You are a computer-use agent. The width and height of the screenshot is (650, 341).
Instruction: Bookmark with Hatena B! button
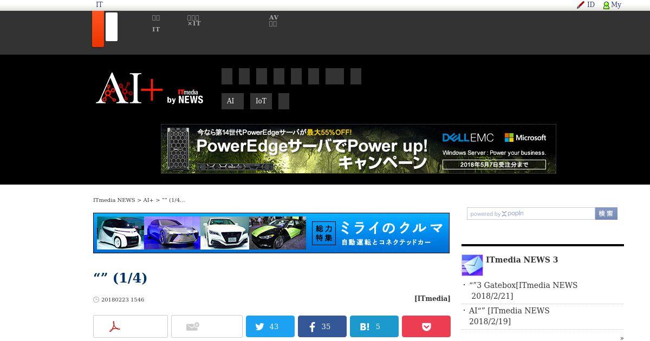coord(374,326)
